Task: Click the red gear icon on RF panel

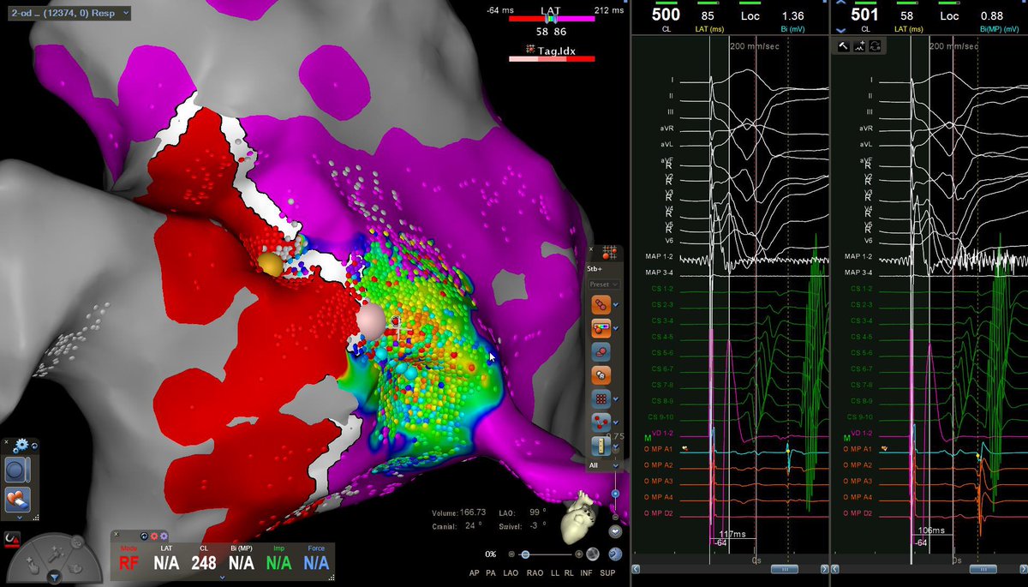Action: pyautogui.click(x=154, y=536)
